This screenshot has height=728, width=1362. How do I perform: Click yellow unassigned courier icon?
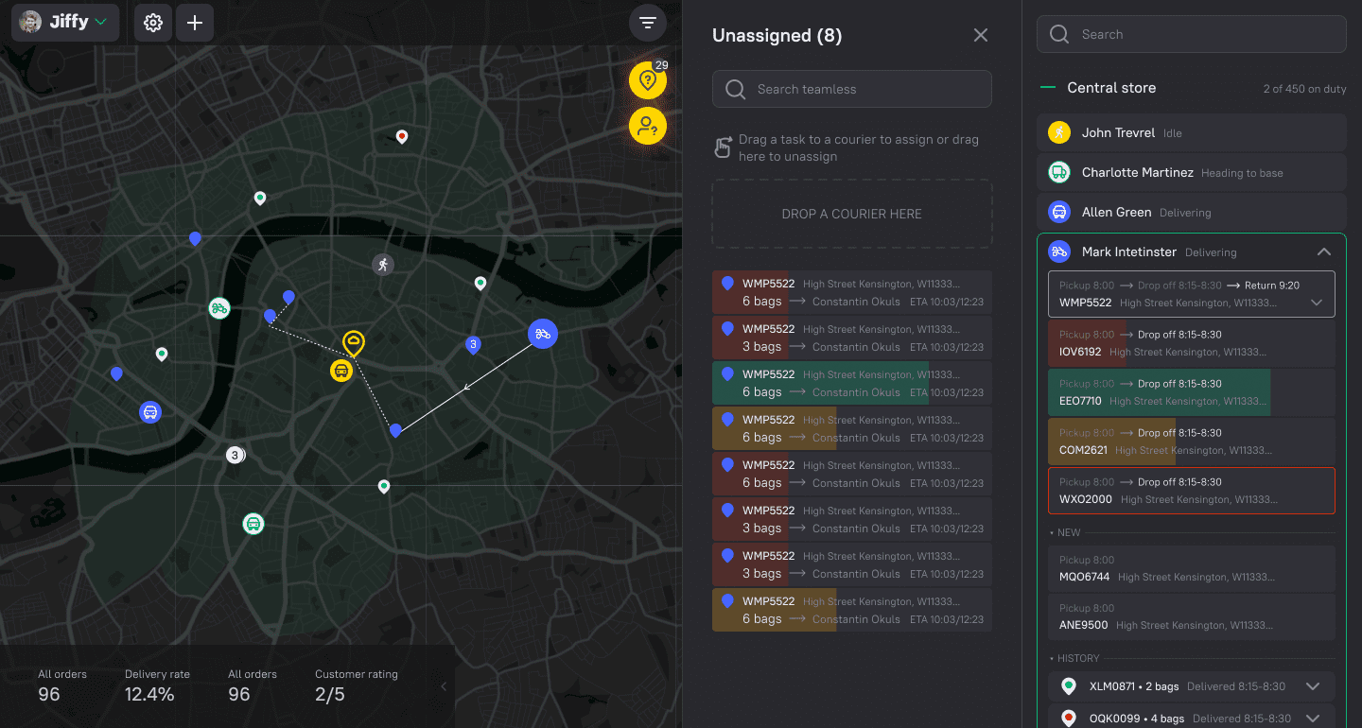pos(648,125)
